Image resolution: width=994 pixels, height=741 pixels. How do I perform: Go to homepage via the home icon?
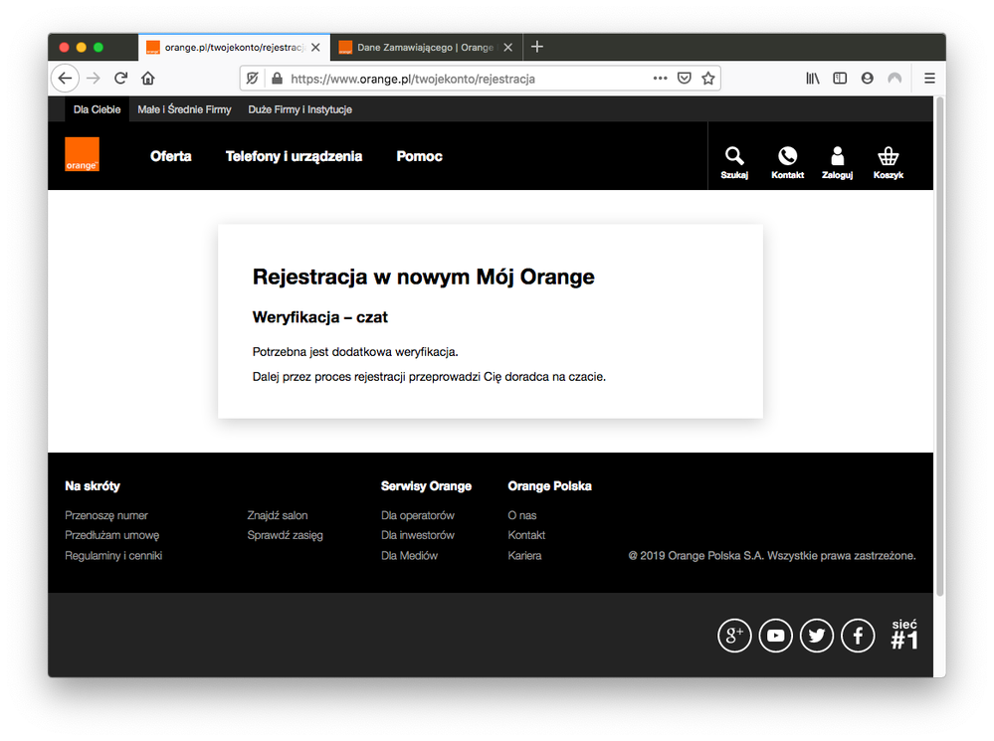(x=147, y=78)
